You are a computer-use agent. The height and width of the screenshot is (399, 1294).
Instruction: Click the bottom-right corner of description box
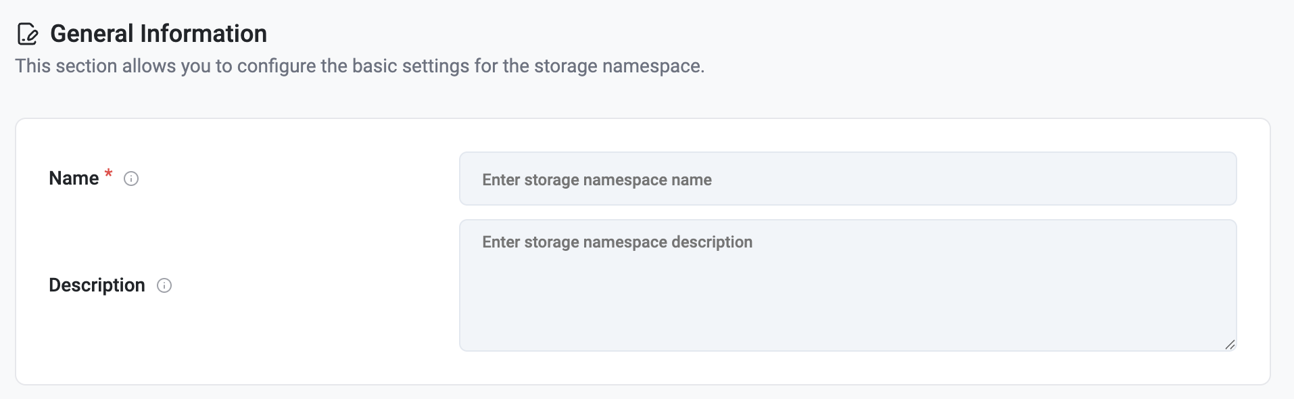tap(1232, 346)
